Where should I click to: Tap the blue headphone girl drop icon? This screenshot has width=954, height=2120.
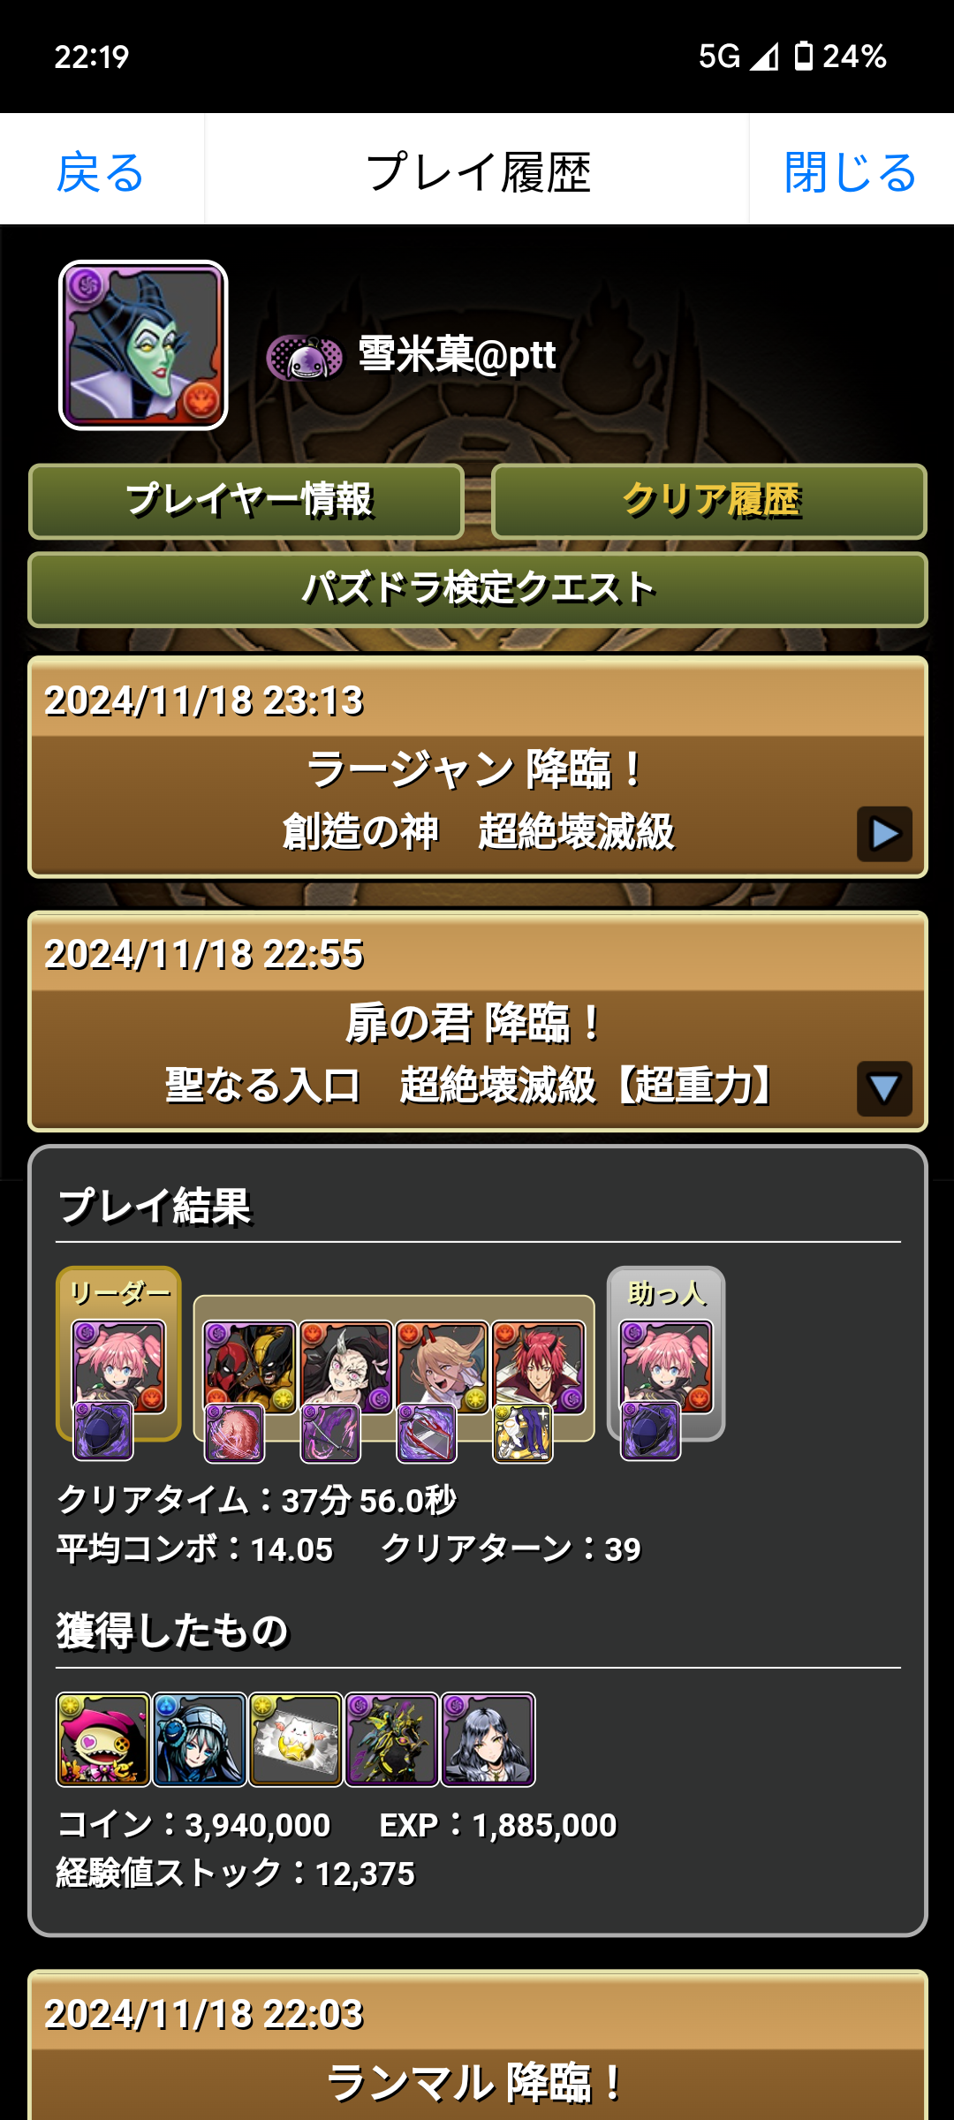200,1739
